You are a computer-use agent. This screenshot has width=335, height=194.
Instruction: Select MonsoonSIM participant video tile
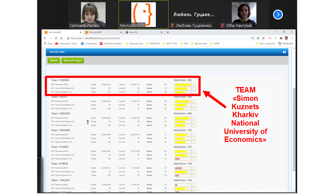[x=143, y=15]
